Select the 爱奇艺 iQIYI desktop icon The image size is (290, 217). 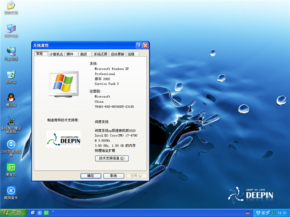[x=11, y=170]
